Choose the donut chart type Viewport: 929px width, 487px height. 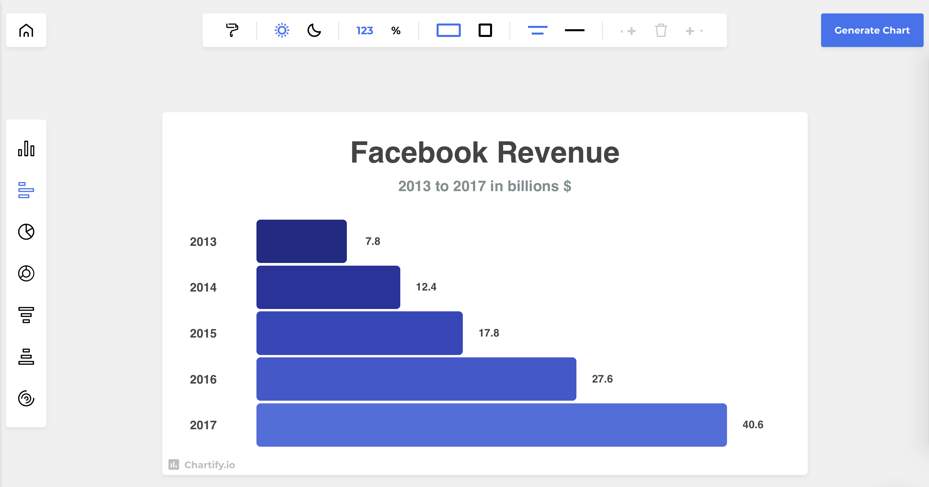(x=26, y=273)
